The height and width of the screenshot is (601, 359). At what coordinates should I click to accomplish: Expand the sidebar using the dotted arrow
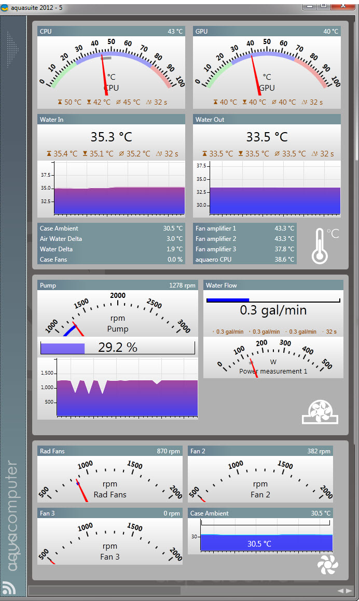coord(13,49)
